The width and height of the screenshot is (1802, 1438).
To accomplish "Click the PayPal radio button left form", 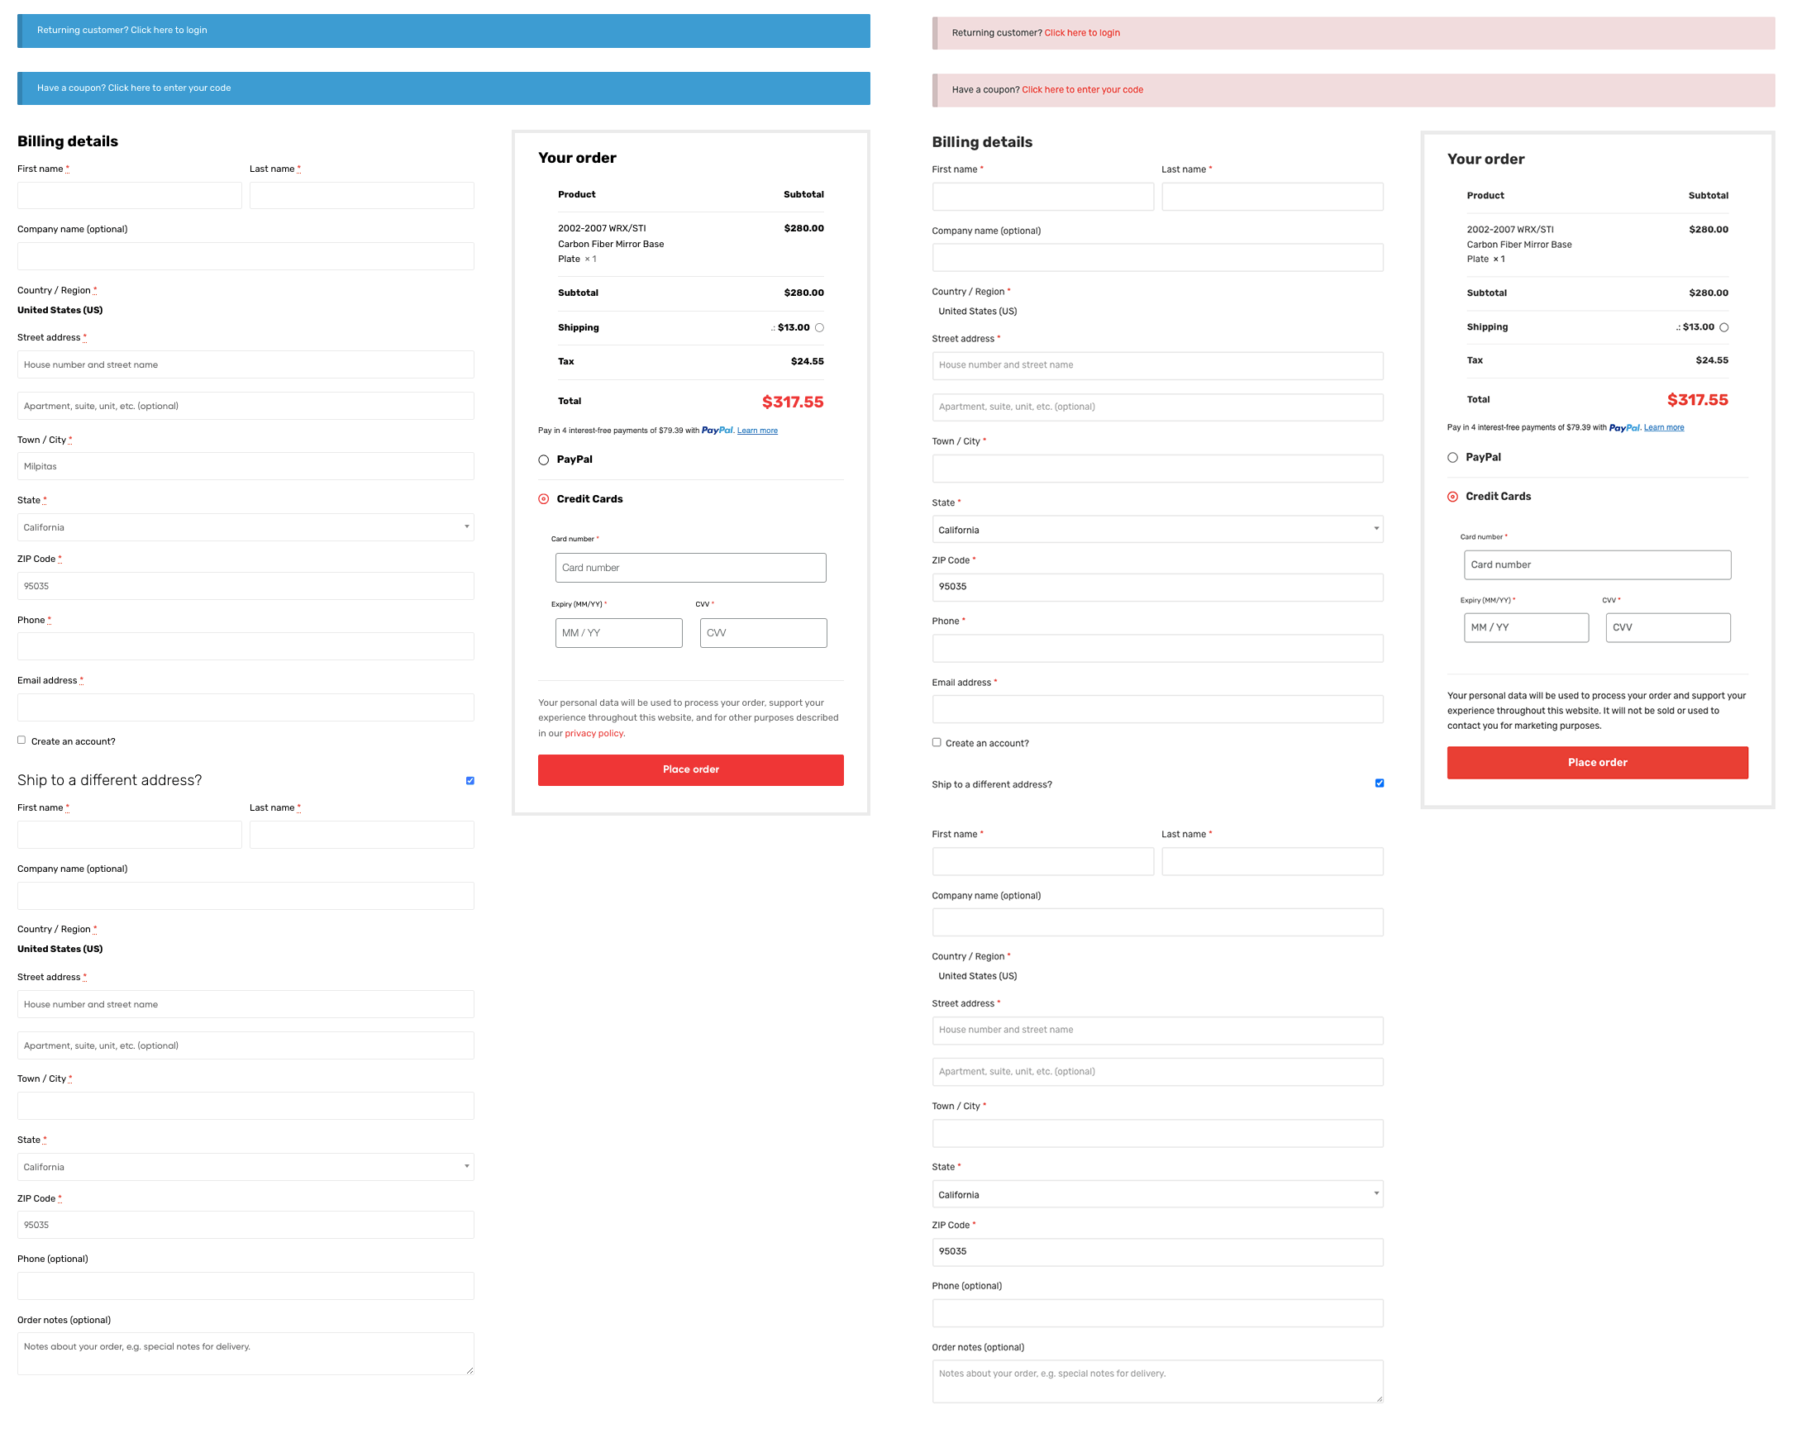I will click(x=543, y=459).
